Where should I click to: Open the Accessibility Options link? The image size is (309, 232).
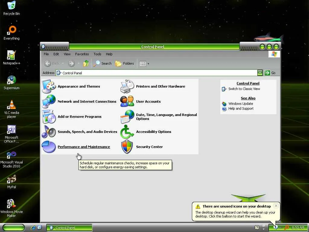[x=154, y=132]
